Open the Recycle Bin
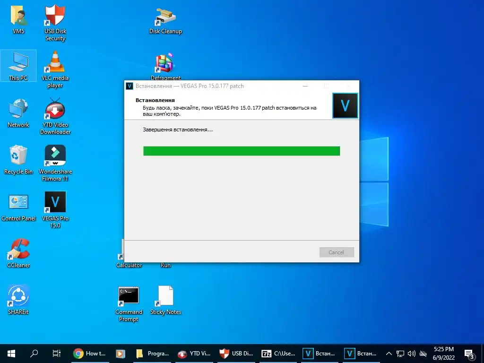The width and height of the screenshot is (484, 363). [x=18, y=160]
